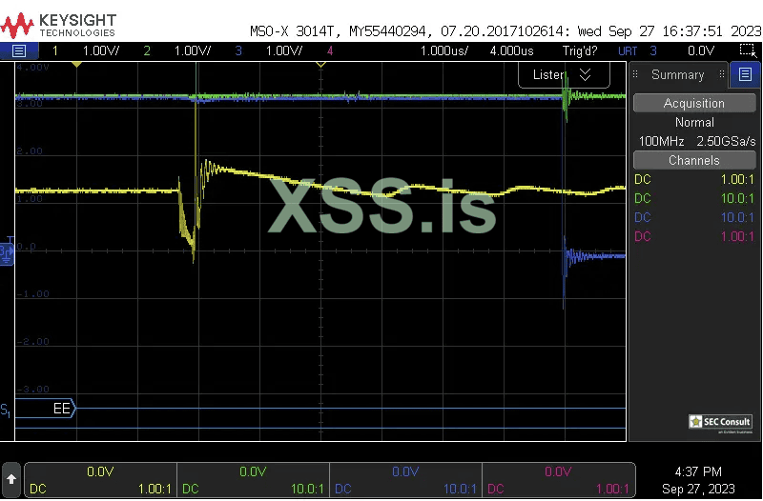Click the sidebar list menu icon
This screenshot has height=501, width=763.
745,74
